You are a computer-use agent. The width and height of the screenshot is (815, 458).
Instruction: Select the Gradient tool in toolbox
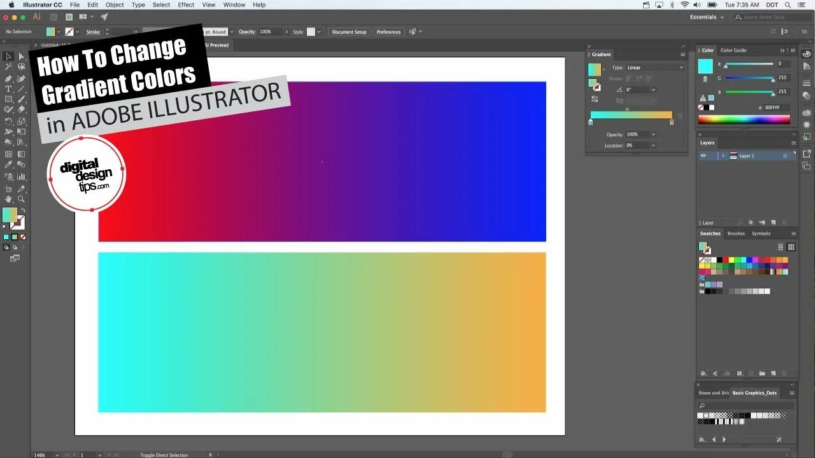click(21, 154)
